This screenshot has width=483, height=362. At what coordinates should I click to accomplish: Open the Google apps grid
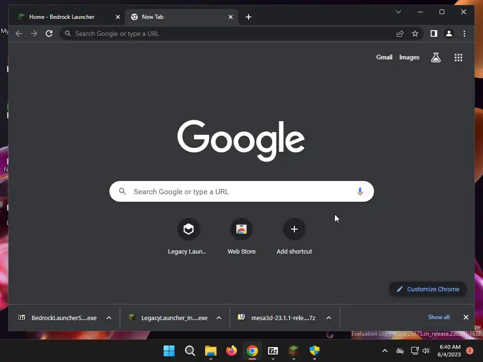pyautogui.click(x=458, y=57)
